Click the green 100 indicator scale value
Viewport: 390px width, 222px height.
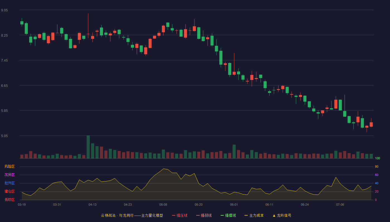tap(377, 158)
